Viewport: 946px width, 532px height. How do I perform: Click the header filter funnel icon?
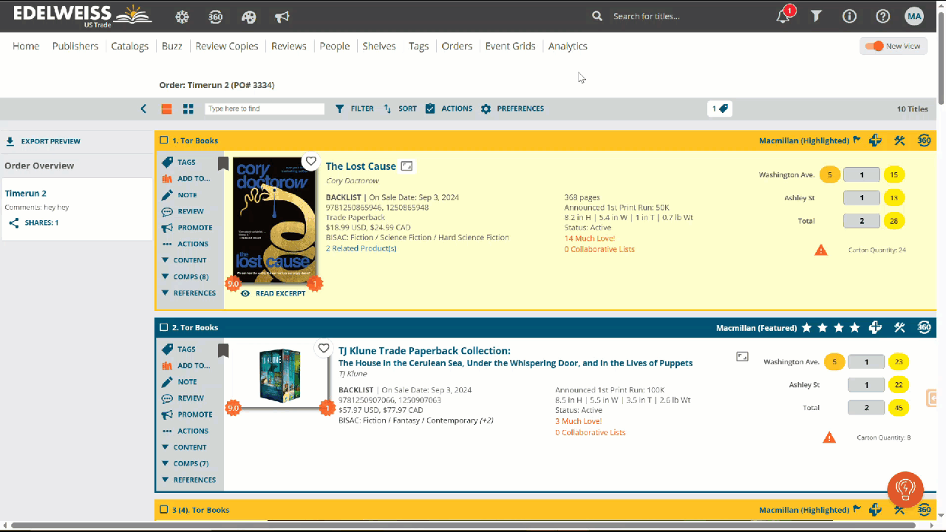coord(816,16)
